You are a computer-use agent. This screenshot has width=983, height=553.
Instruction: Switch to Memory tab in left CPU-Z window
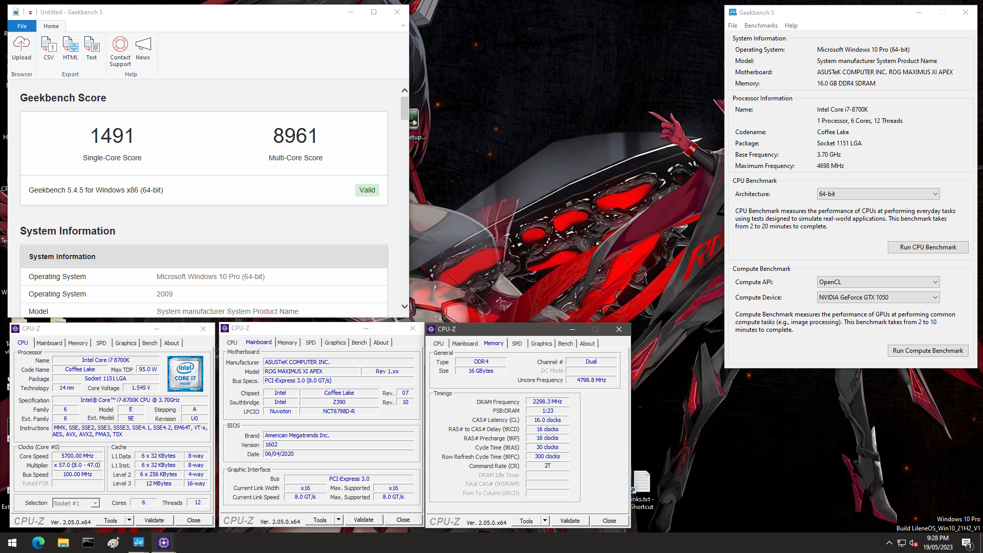coord(78,343)
